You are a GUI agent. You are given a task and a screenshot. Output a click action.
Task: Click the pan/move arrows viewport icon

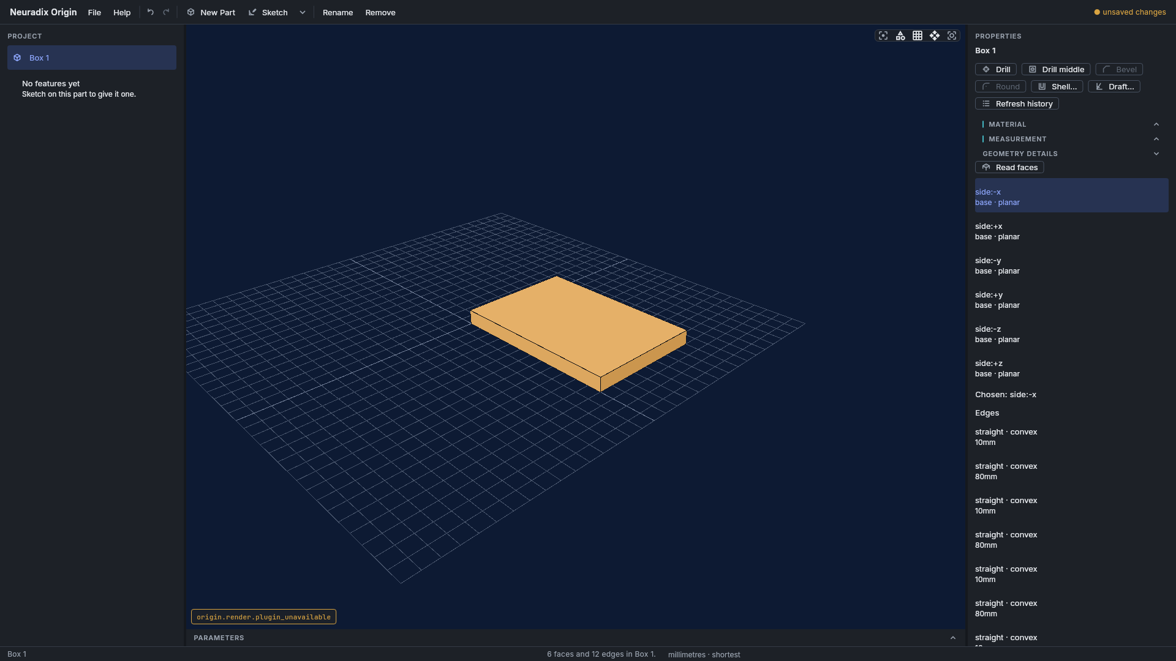click(935, 35)
